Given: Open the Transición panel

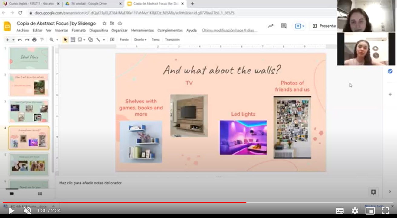Looking at the screenshot, I should click(x=172, y=40).
